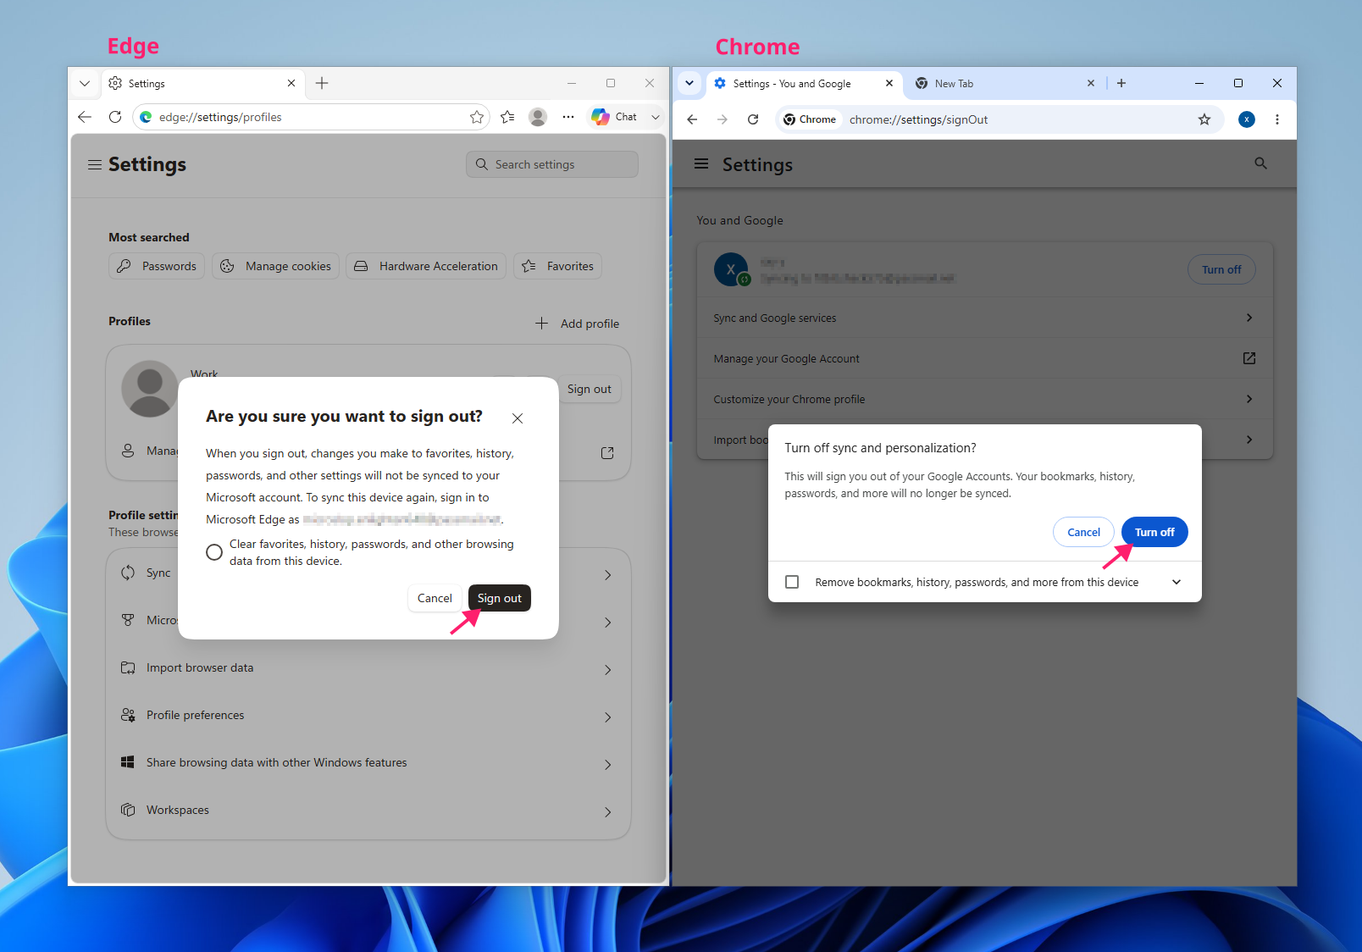Expand Customize your Chrome profile row
Viewport: 1362px width, 952px height.
[x=984, y=399]
